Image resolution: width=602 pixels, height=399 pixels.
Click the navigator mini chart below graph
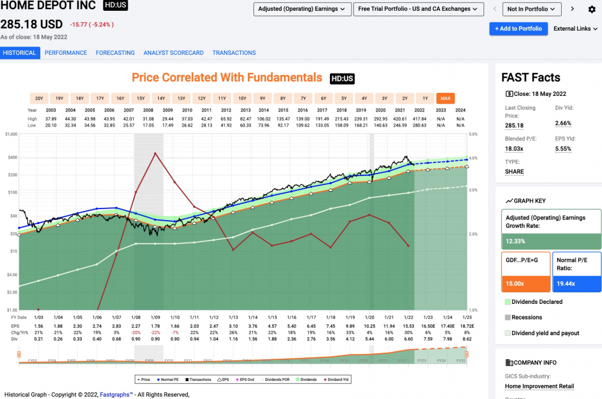243,356
